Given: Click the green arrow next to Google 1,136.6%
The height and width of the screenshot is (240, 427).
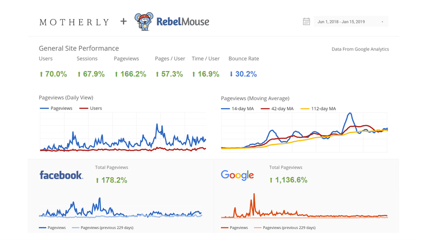Looking at the screenshot, I should 271,180.
